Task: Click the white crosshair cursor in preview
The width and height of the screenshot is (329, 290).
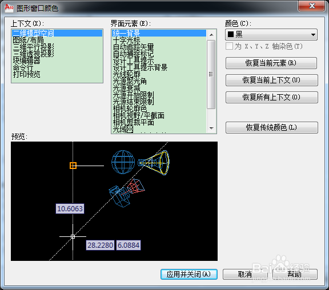Action: (73, 236)
